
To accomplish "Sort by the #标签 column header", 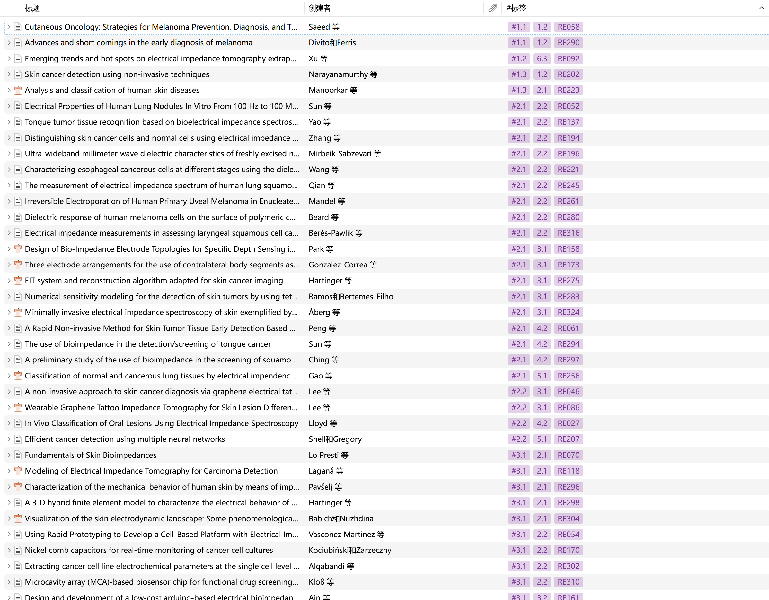I will (516, 8).
